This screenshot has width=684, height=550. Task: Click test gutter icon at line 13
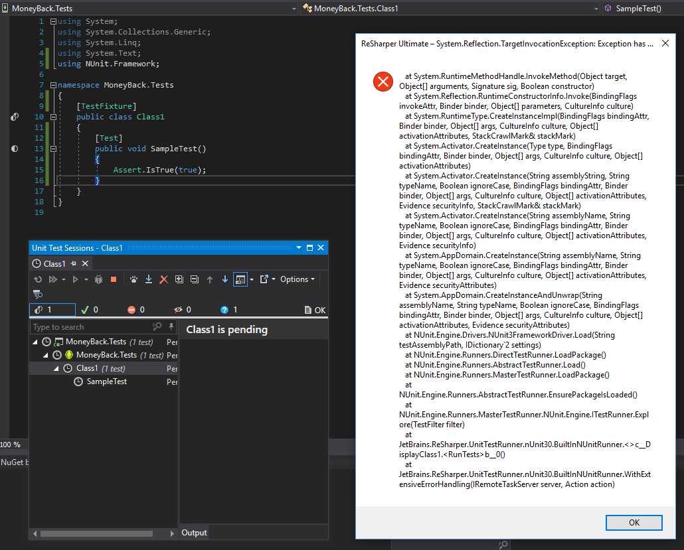pos(15,149)
